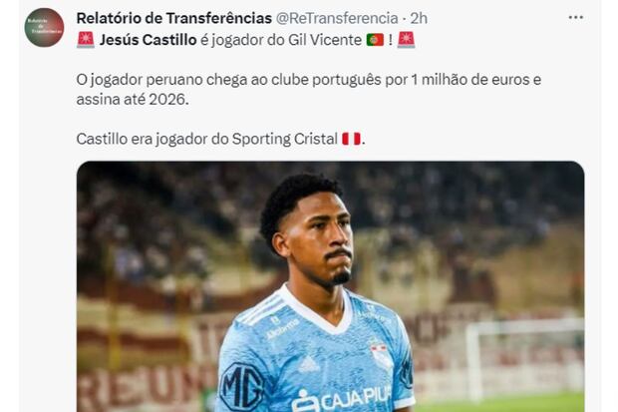Select the bold Jesús Castillo name text
The width and height of the screenshot is (618, 412).
click(148, 40)
